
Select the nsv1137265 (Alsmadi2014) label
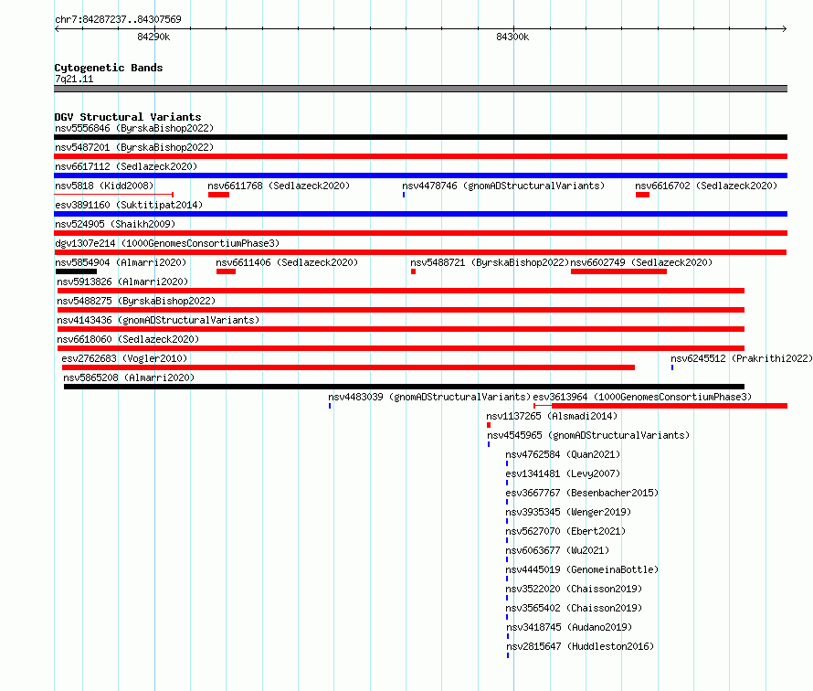(x=552, y=416)
